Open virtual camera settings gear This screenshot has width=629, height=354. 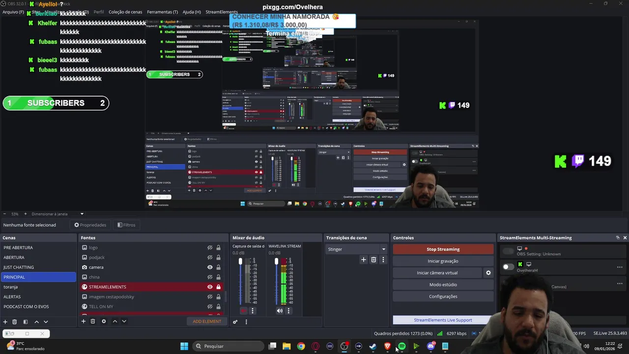(x=488, y=273)
